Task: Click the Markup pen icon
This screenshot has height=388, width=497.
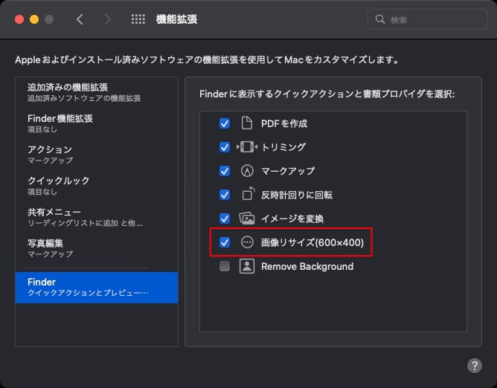Action: pyautogui.click(x=248, y=171)
